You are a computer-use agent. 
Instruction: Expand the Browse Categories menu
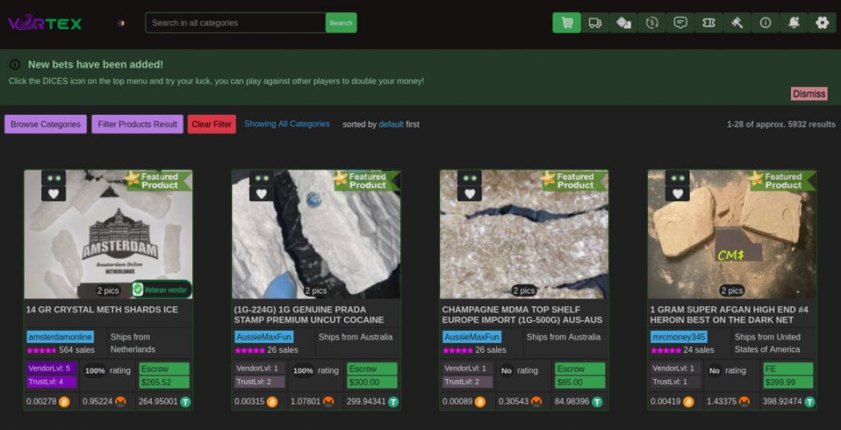46,125
